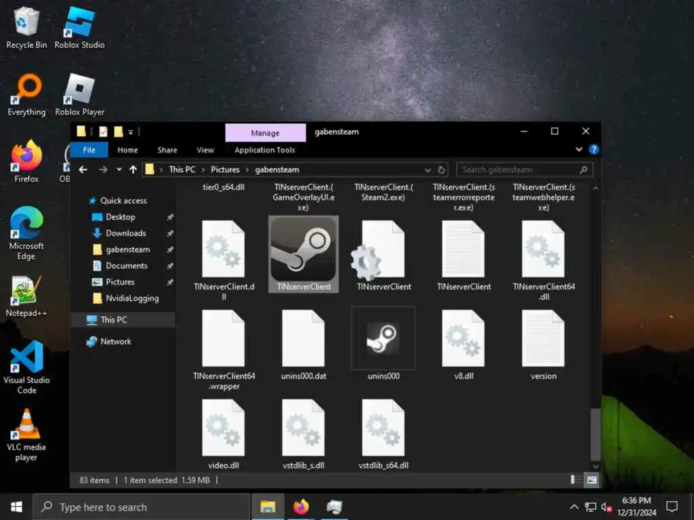The image size is (694, 520).
Task: Open File Explorer from the taskbar
Action: tap(268, 506)
